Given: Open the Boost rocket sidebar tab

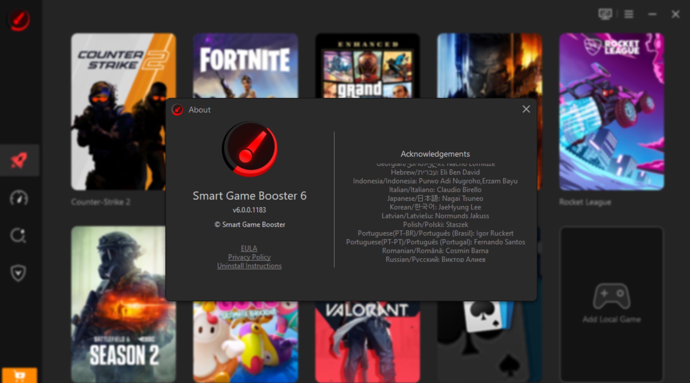Looking at the screenshot, I should (19, 160).
